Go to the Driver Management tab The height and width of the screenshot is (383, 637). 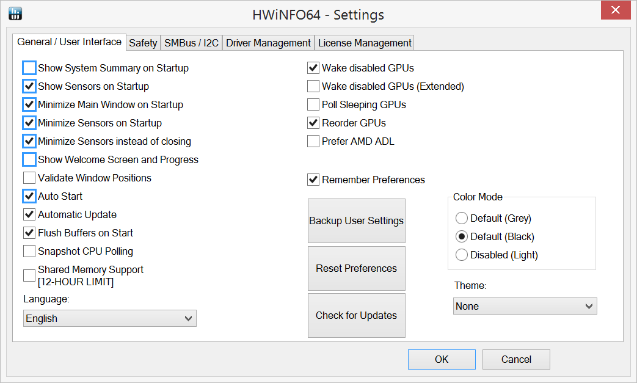(x=268, y=43)
